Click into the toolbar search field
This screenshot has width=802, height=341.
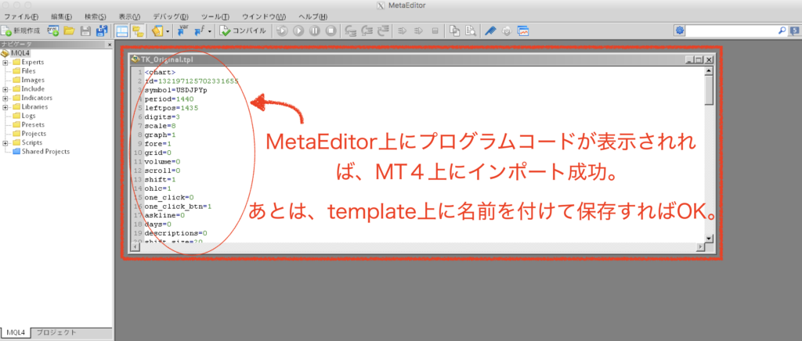click(x=732, y=31)
